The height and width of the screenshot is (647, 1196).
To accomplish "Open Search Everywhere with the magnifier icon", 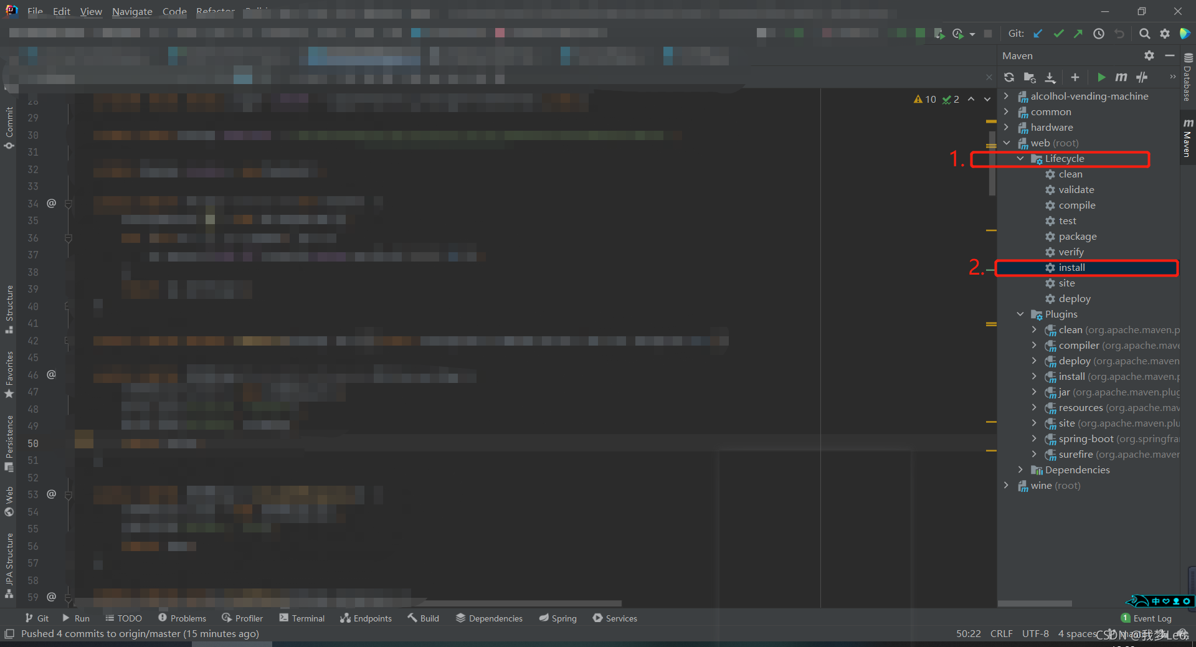I will 1145,34.
